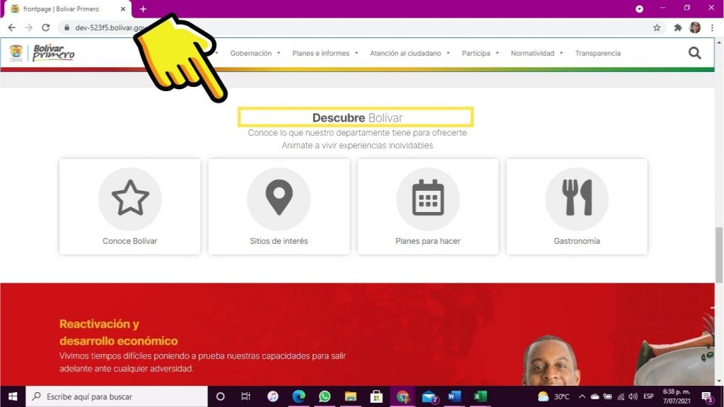The height and width of the screenshot is (407, 724).
Task: Open the Gastronomía fork and knife card
Action: pyautogui.click(x=577, y=206)
